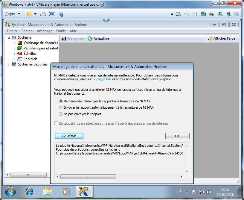244x200 pixels.
Task: Open the Affichage menu
Action: click(x=44, y=31)
